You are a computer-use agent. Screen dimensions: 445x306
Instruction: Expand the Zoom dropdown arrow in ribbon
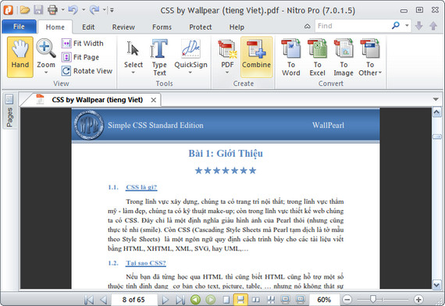tap(46, 73)
